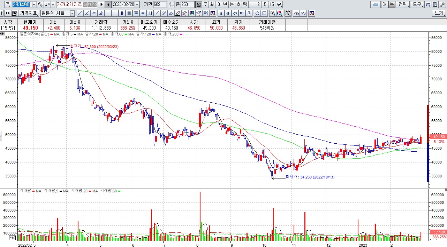This screenshot has height=247, width=447.
Task: Click the up arrow marker tool
Action: click(221, 13)
